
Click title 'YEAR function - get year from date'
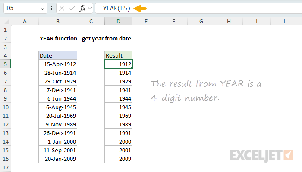click(85, 39)
